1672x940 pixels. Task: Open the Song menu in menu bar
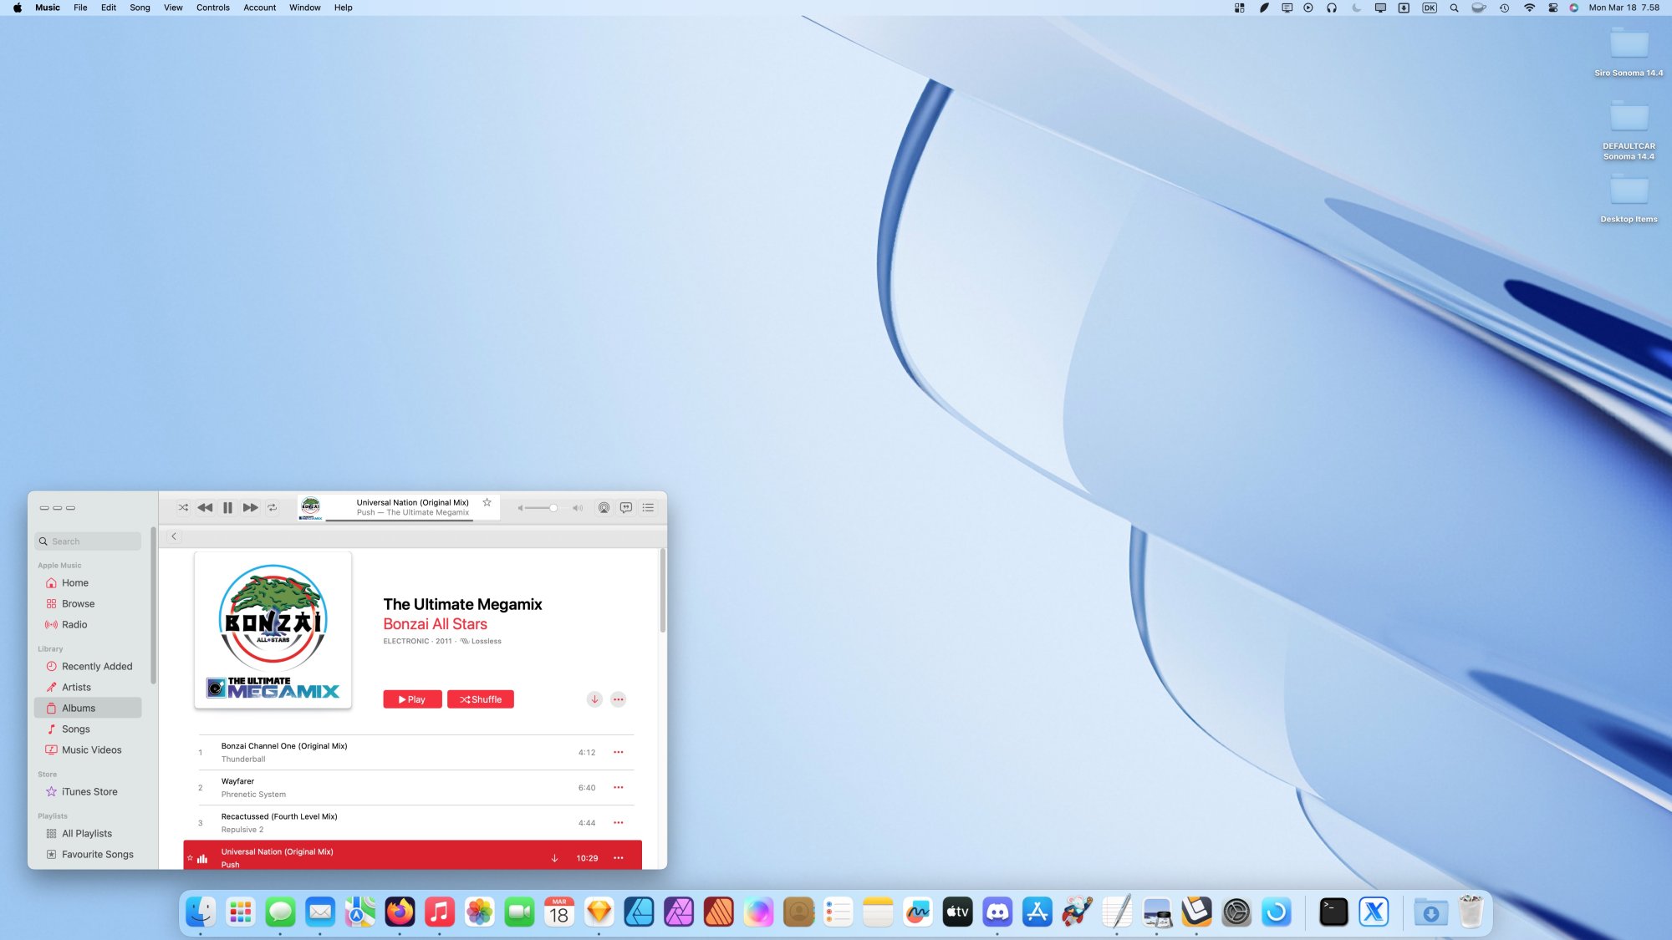(x=140, y=8)
